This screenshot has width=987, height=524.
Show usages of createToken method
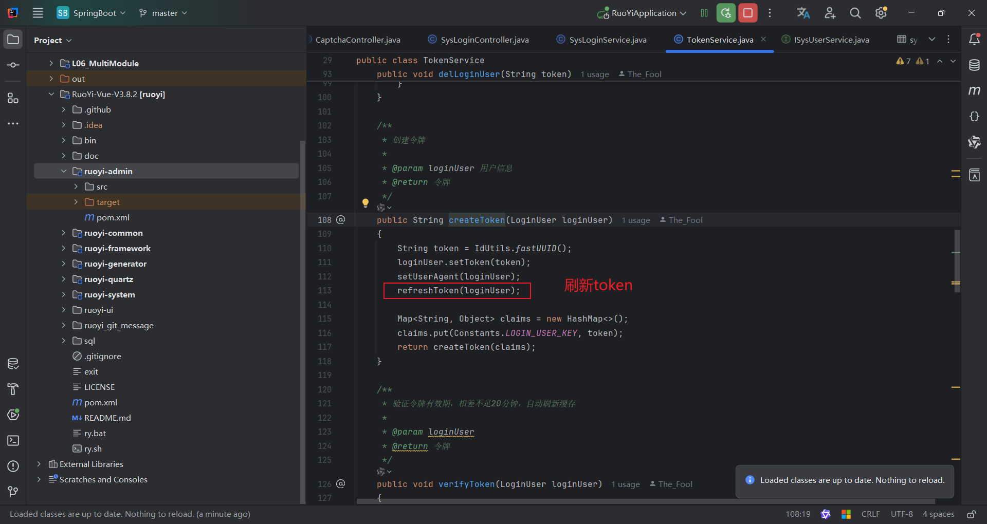click(x=636, y=220)
